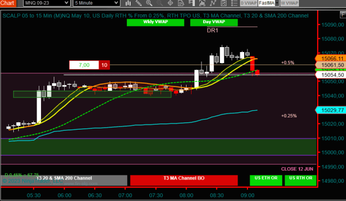
Task: Toggle the Day VWAP green button
Action: click(214, 22)
